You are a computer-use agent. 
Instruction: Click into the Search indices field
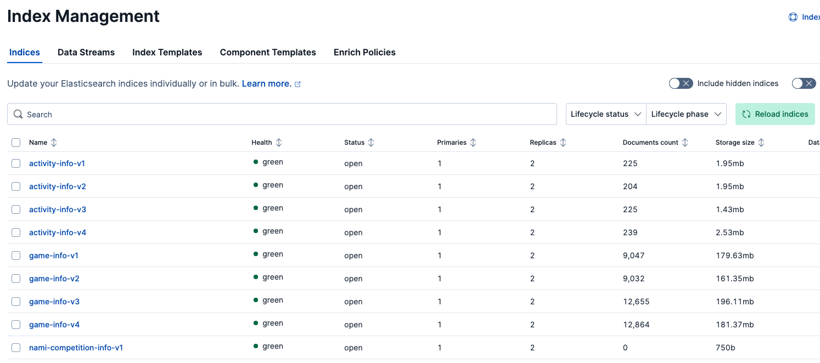(x=285, y=114)
